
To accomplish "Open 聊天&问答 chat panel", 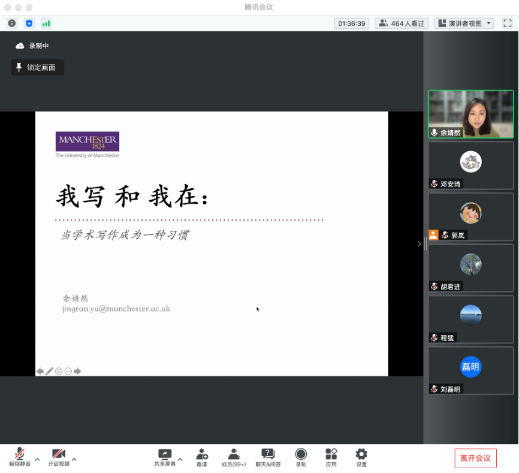I will point(268,457).
